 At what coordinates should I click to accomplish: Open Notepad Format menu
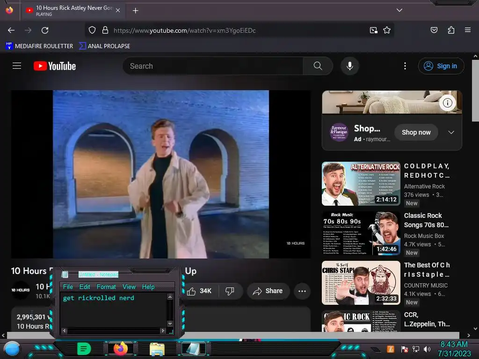click(x=106, y=287)
